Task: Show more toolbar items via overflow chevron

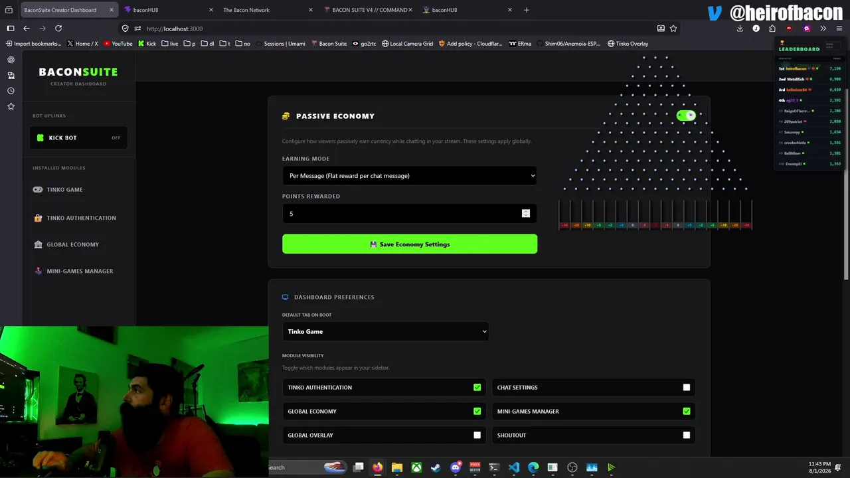Action: coord(823,29)
